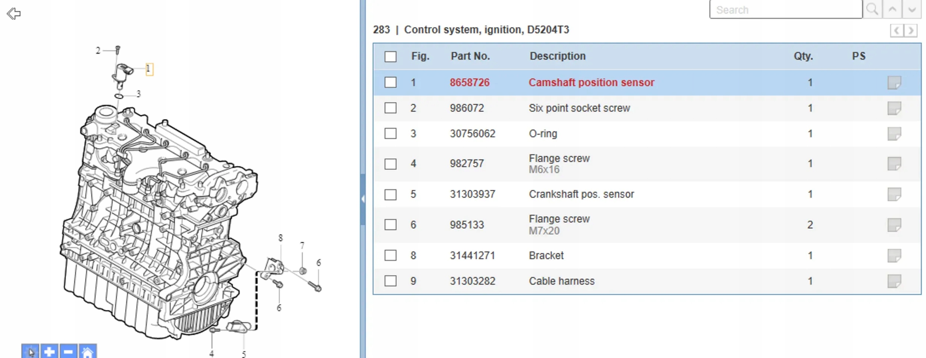Click part number 30756062
926x358 pixels.
473,134
